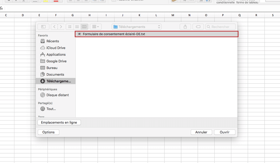Click the share icon in the dialog toolbar
Viewport: 280px width, 163px height.
pos(185,27)
